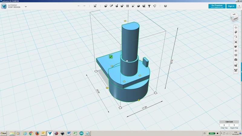Launch Google Chrome from the taskbar

(31, 133)
